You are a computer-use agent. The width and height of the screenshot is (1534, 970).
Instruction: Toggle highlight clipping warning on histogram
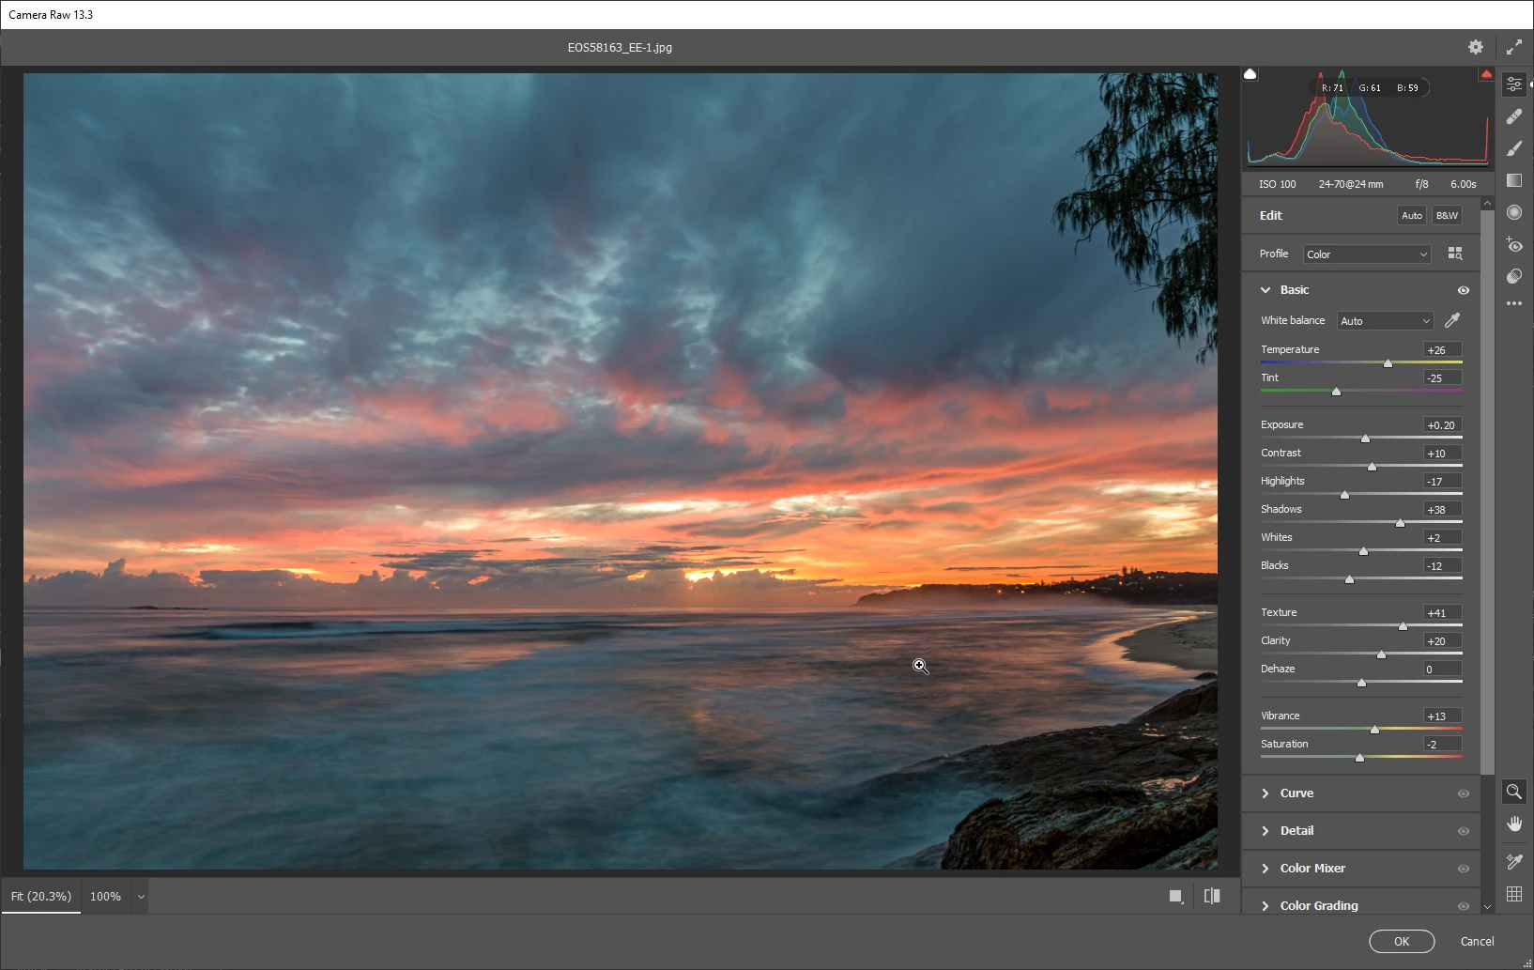tap(1486, 74)
